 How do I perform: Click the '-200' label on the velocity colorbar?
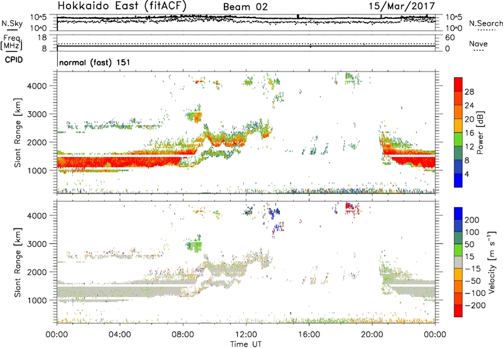(475, 305)
